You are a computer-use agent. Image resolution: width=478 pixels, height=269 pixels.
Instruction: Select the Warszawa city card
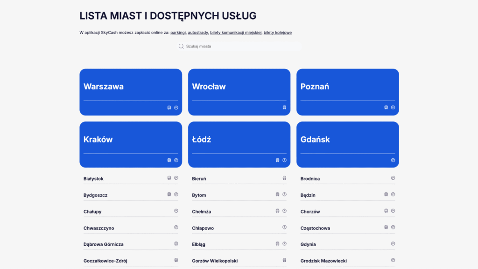pyautogui.click(x=131, y=87)
